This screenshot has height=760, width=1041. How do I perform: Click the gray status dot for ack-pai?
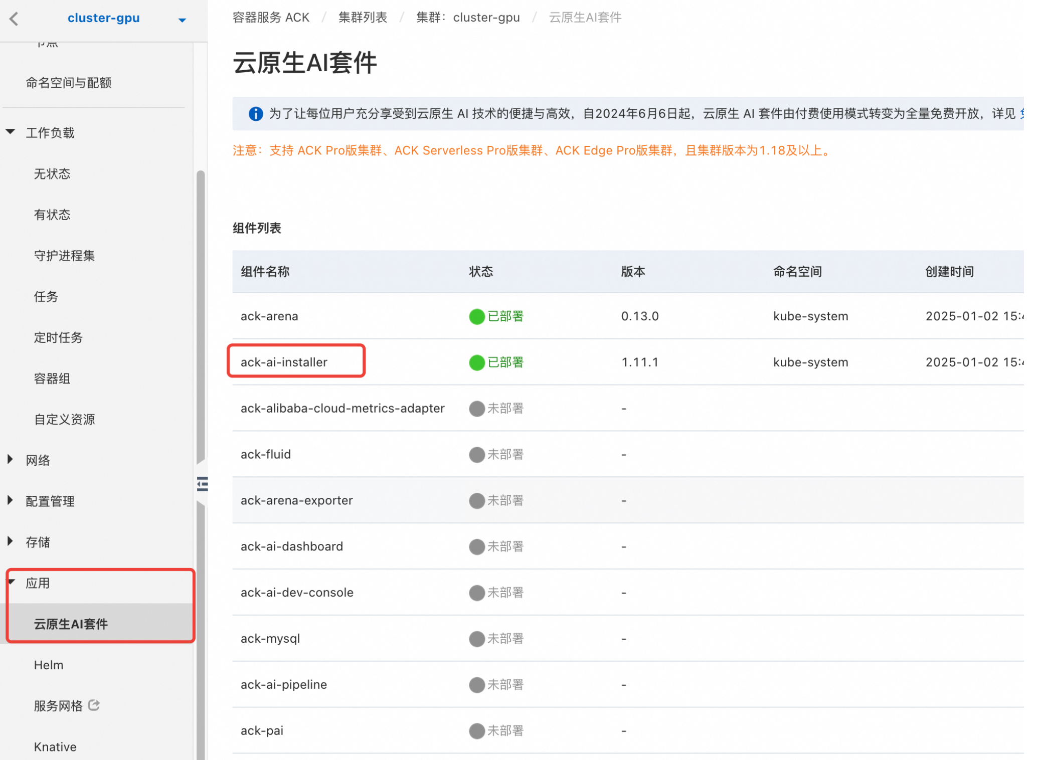(x=476, y=731)
